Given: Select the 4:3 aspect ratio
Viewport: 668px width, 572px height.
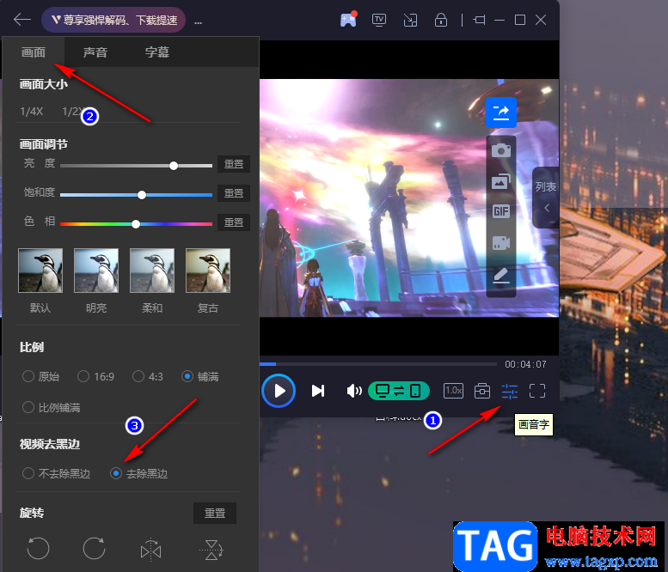Looking at the screenshot, I should [x=147, y=377].
